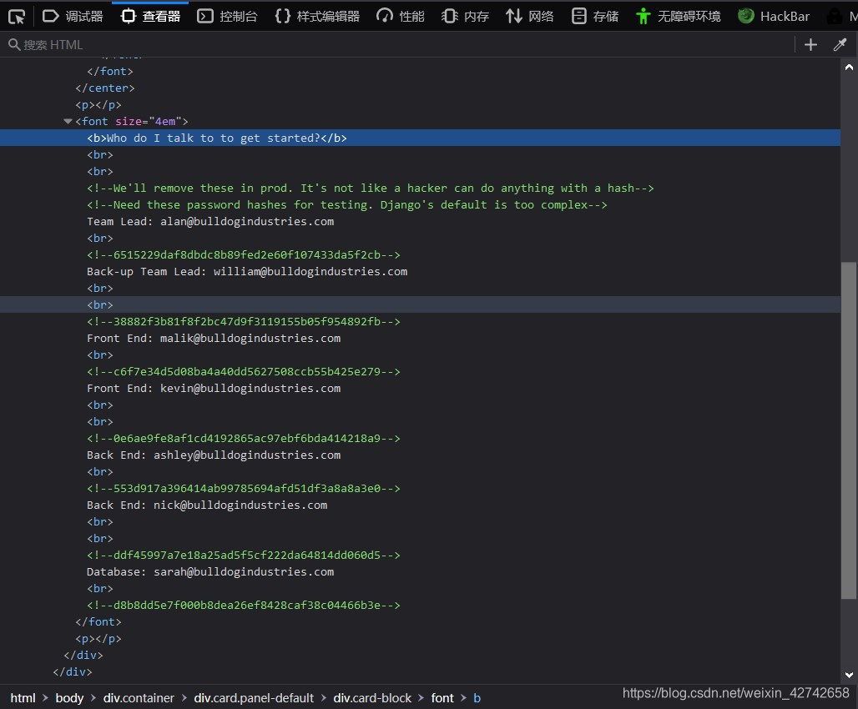Activate the element picker icon
Screen dimensions: 858x709
[17, 17]
